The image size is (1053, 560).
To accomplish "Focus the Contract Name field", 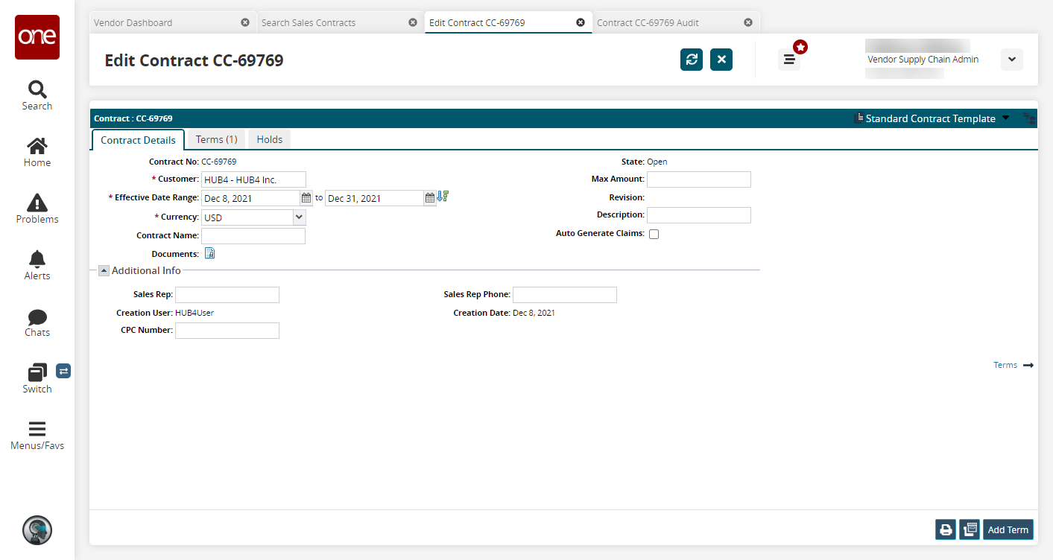I will pyautogui.click(x=253, y=236).
